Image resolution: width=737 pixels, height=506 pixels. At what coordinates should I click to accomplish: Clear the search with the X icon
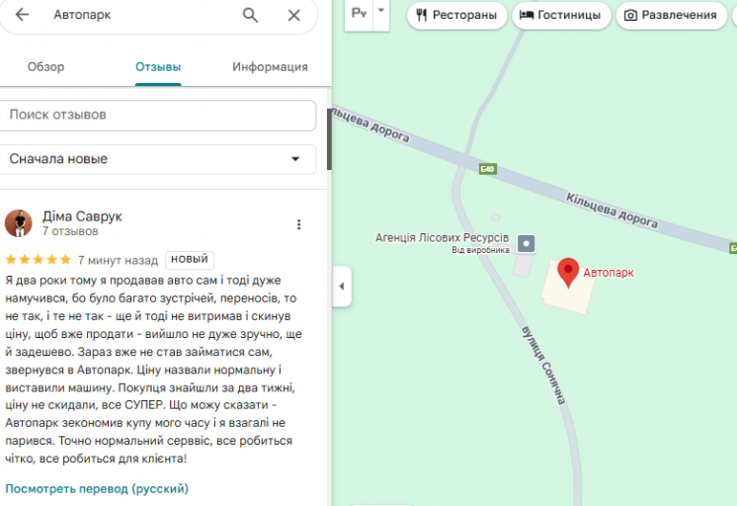294,16
